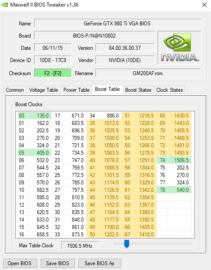This screenshot has height=270, width=211.
Task: Click the app icon in title bar
Action: point(4,5)
